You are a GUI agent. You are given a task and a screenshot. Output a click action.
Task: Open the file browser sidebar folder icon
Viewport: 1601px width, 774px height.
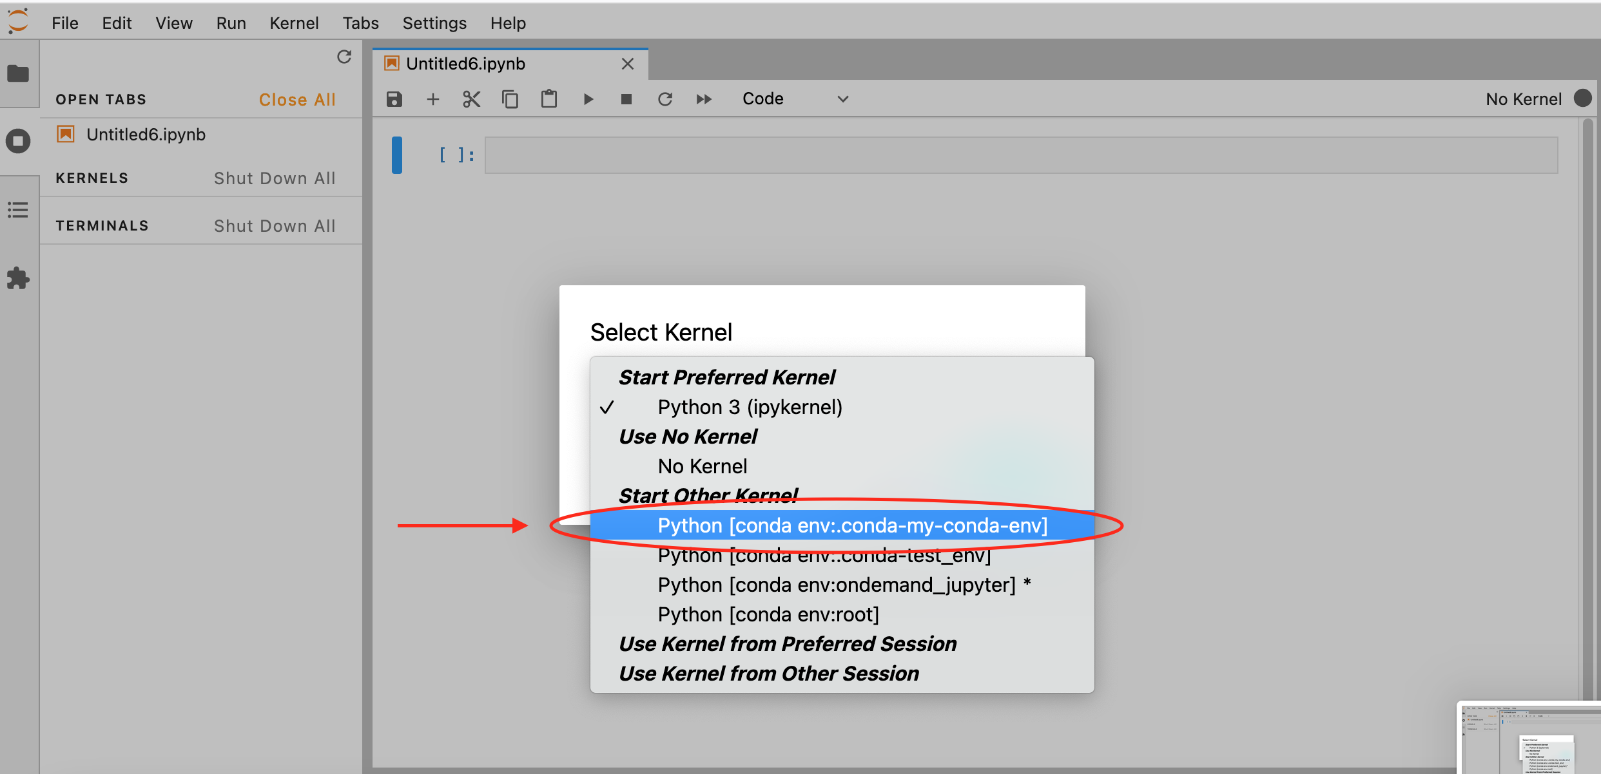pyautogui.click(x=18, y=74)
